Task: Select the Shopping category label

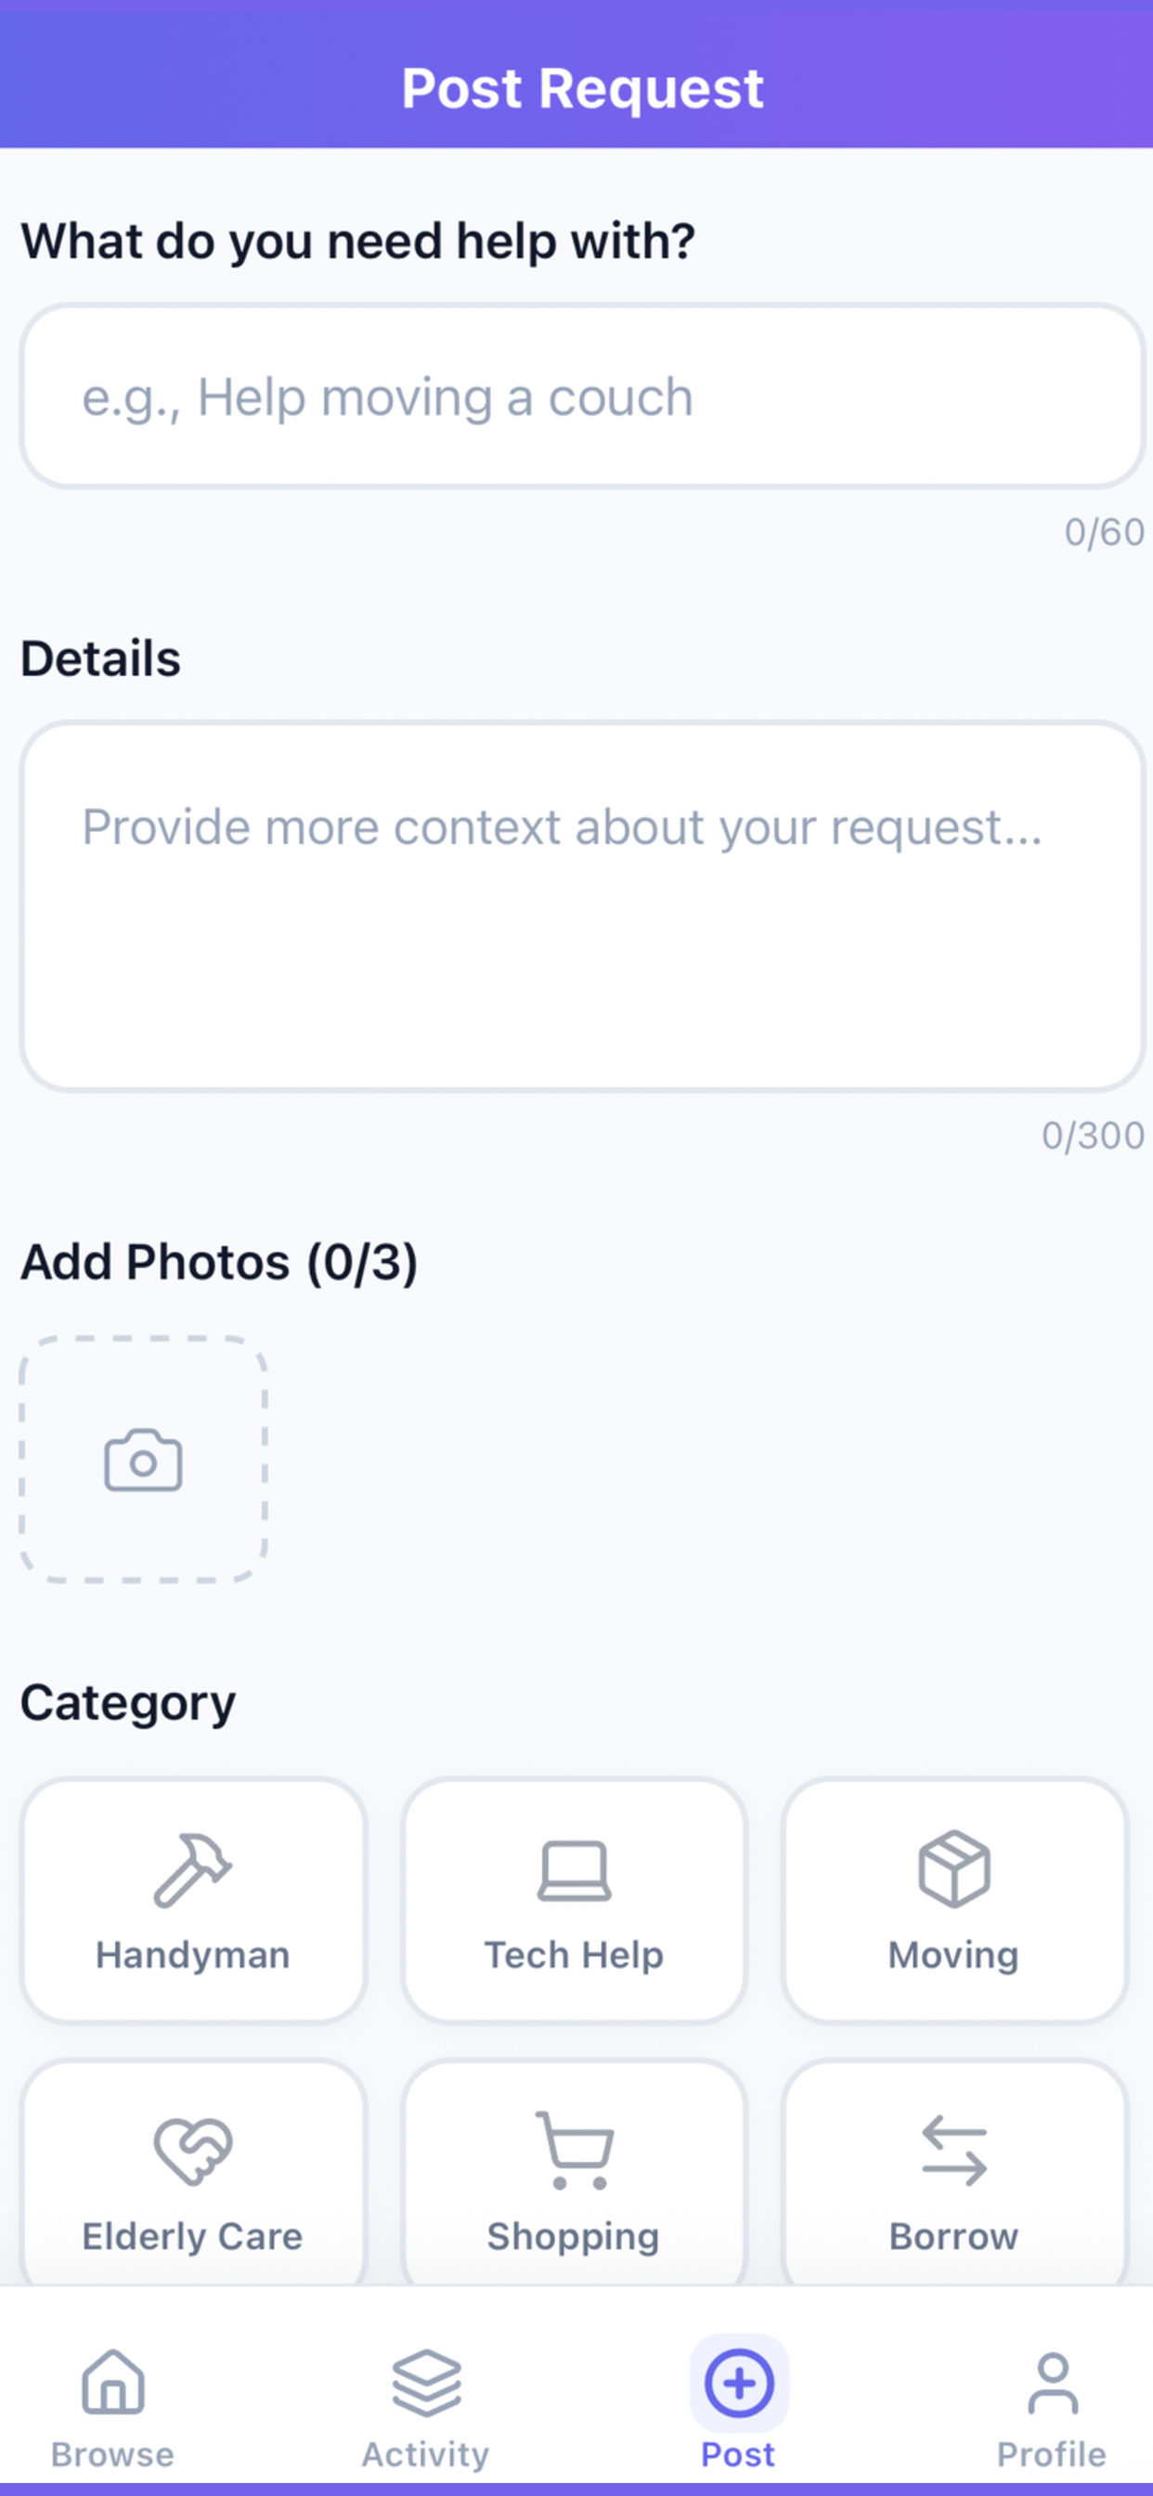Action: 574,2236
